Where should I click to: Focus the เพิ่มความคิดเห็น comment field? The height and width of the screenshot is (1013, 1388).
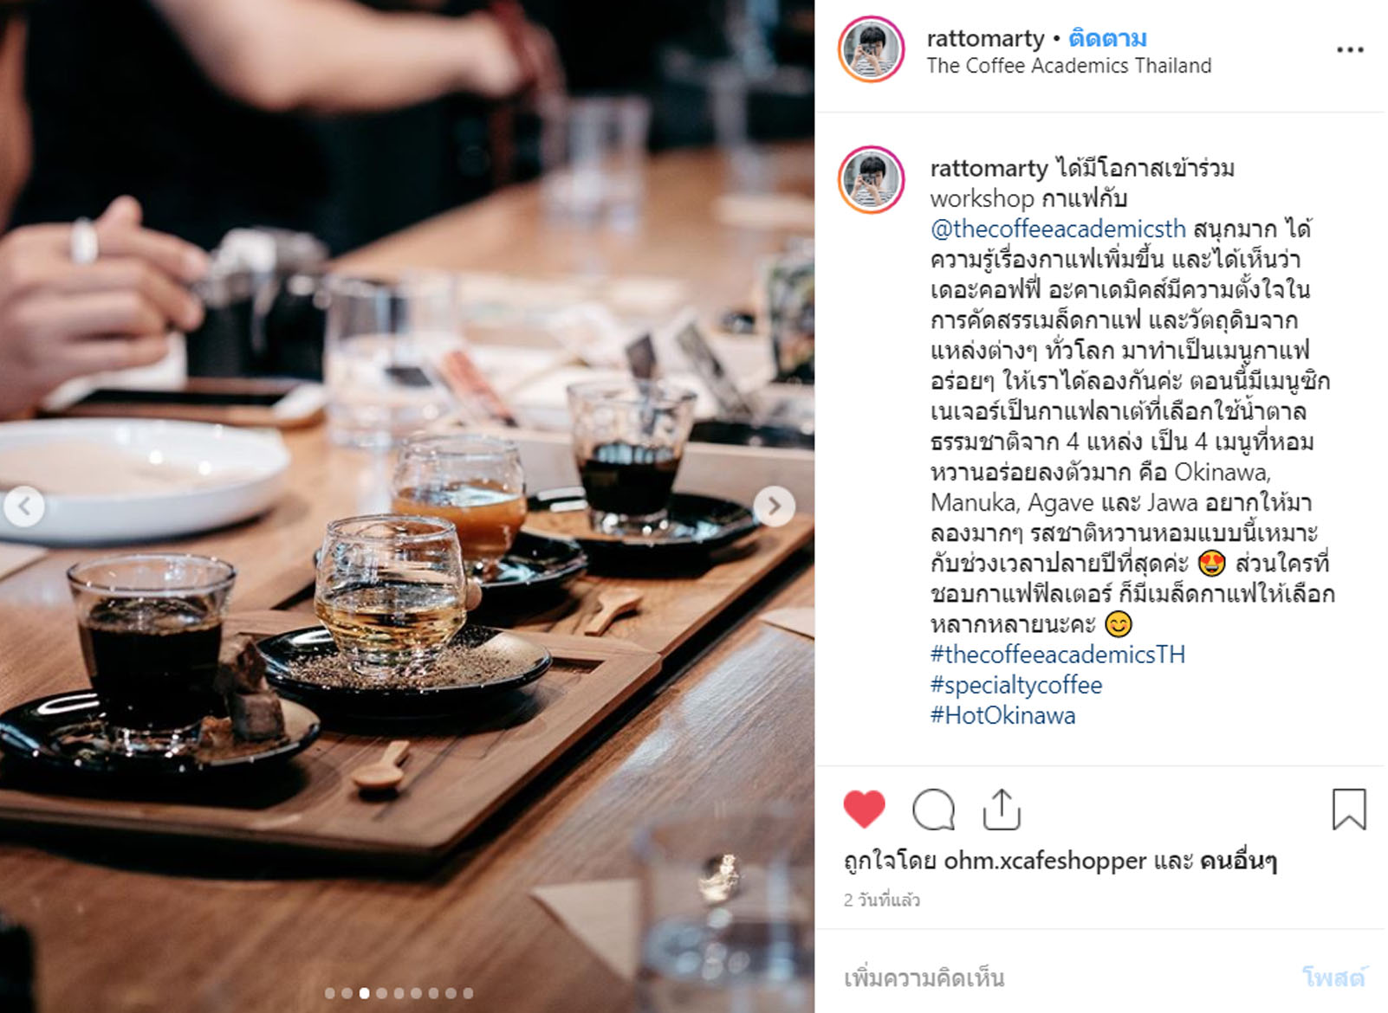1064,978
